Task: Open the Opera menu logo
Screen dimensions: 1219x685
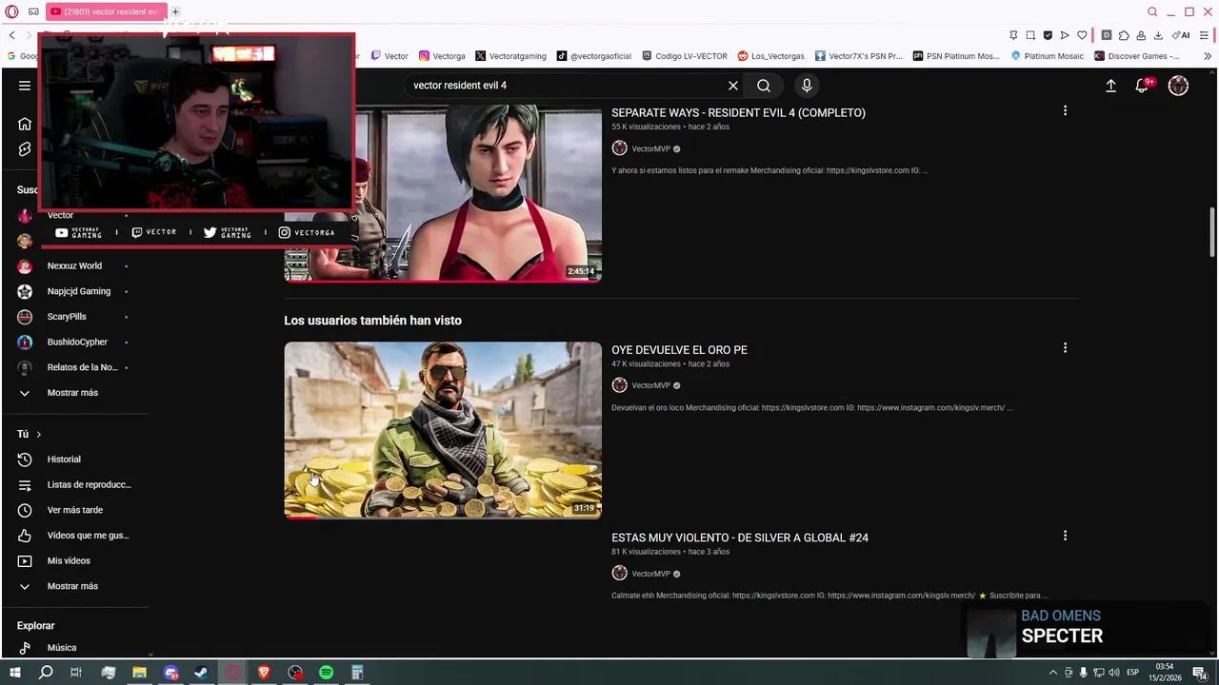Action: 11,11
